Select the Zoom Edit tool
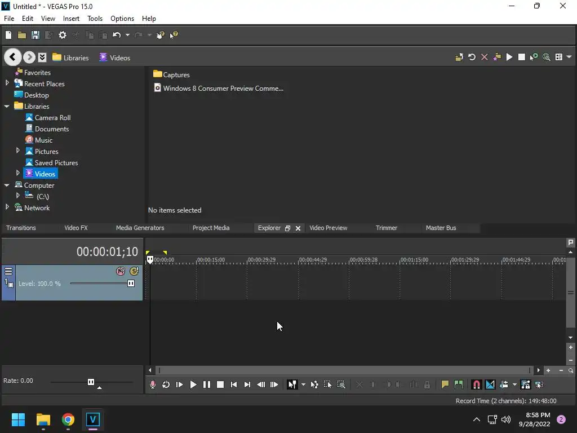Image resolution: width=577 pixels, height=433 pixels. pyautogui.click(x=341, y=385)
